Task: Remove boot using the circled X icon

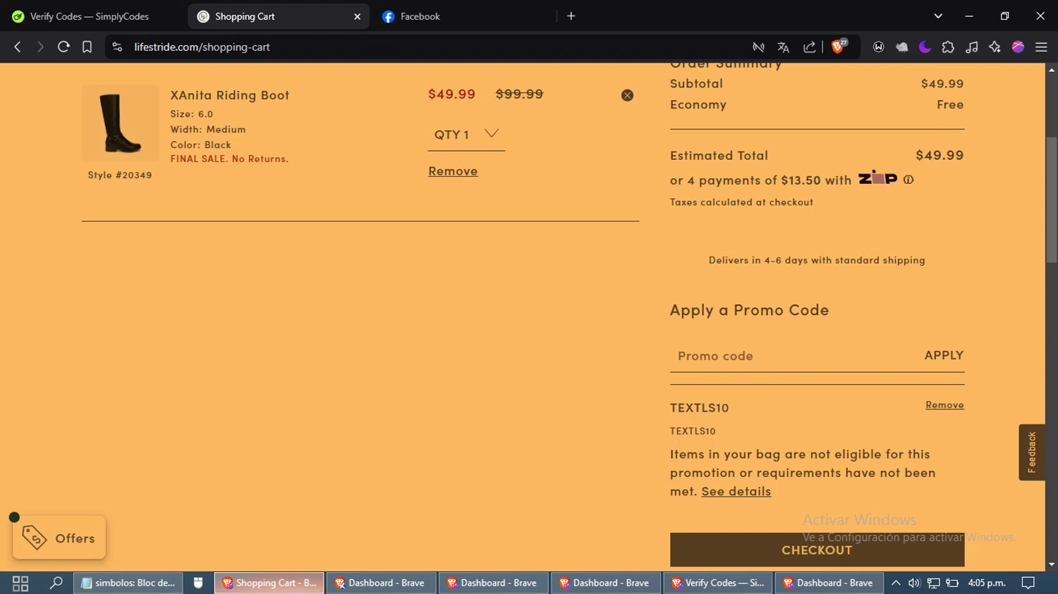Action: click(x=627, y=95)
